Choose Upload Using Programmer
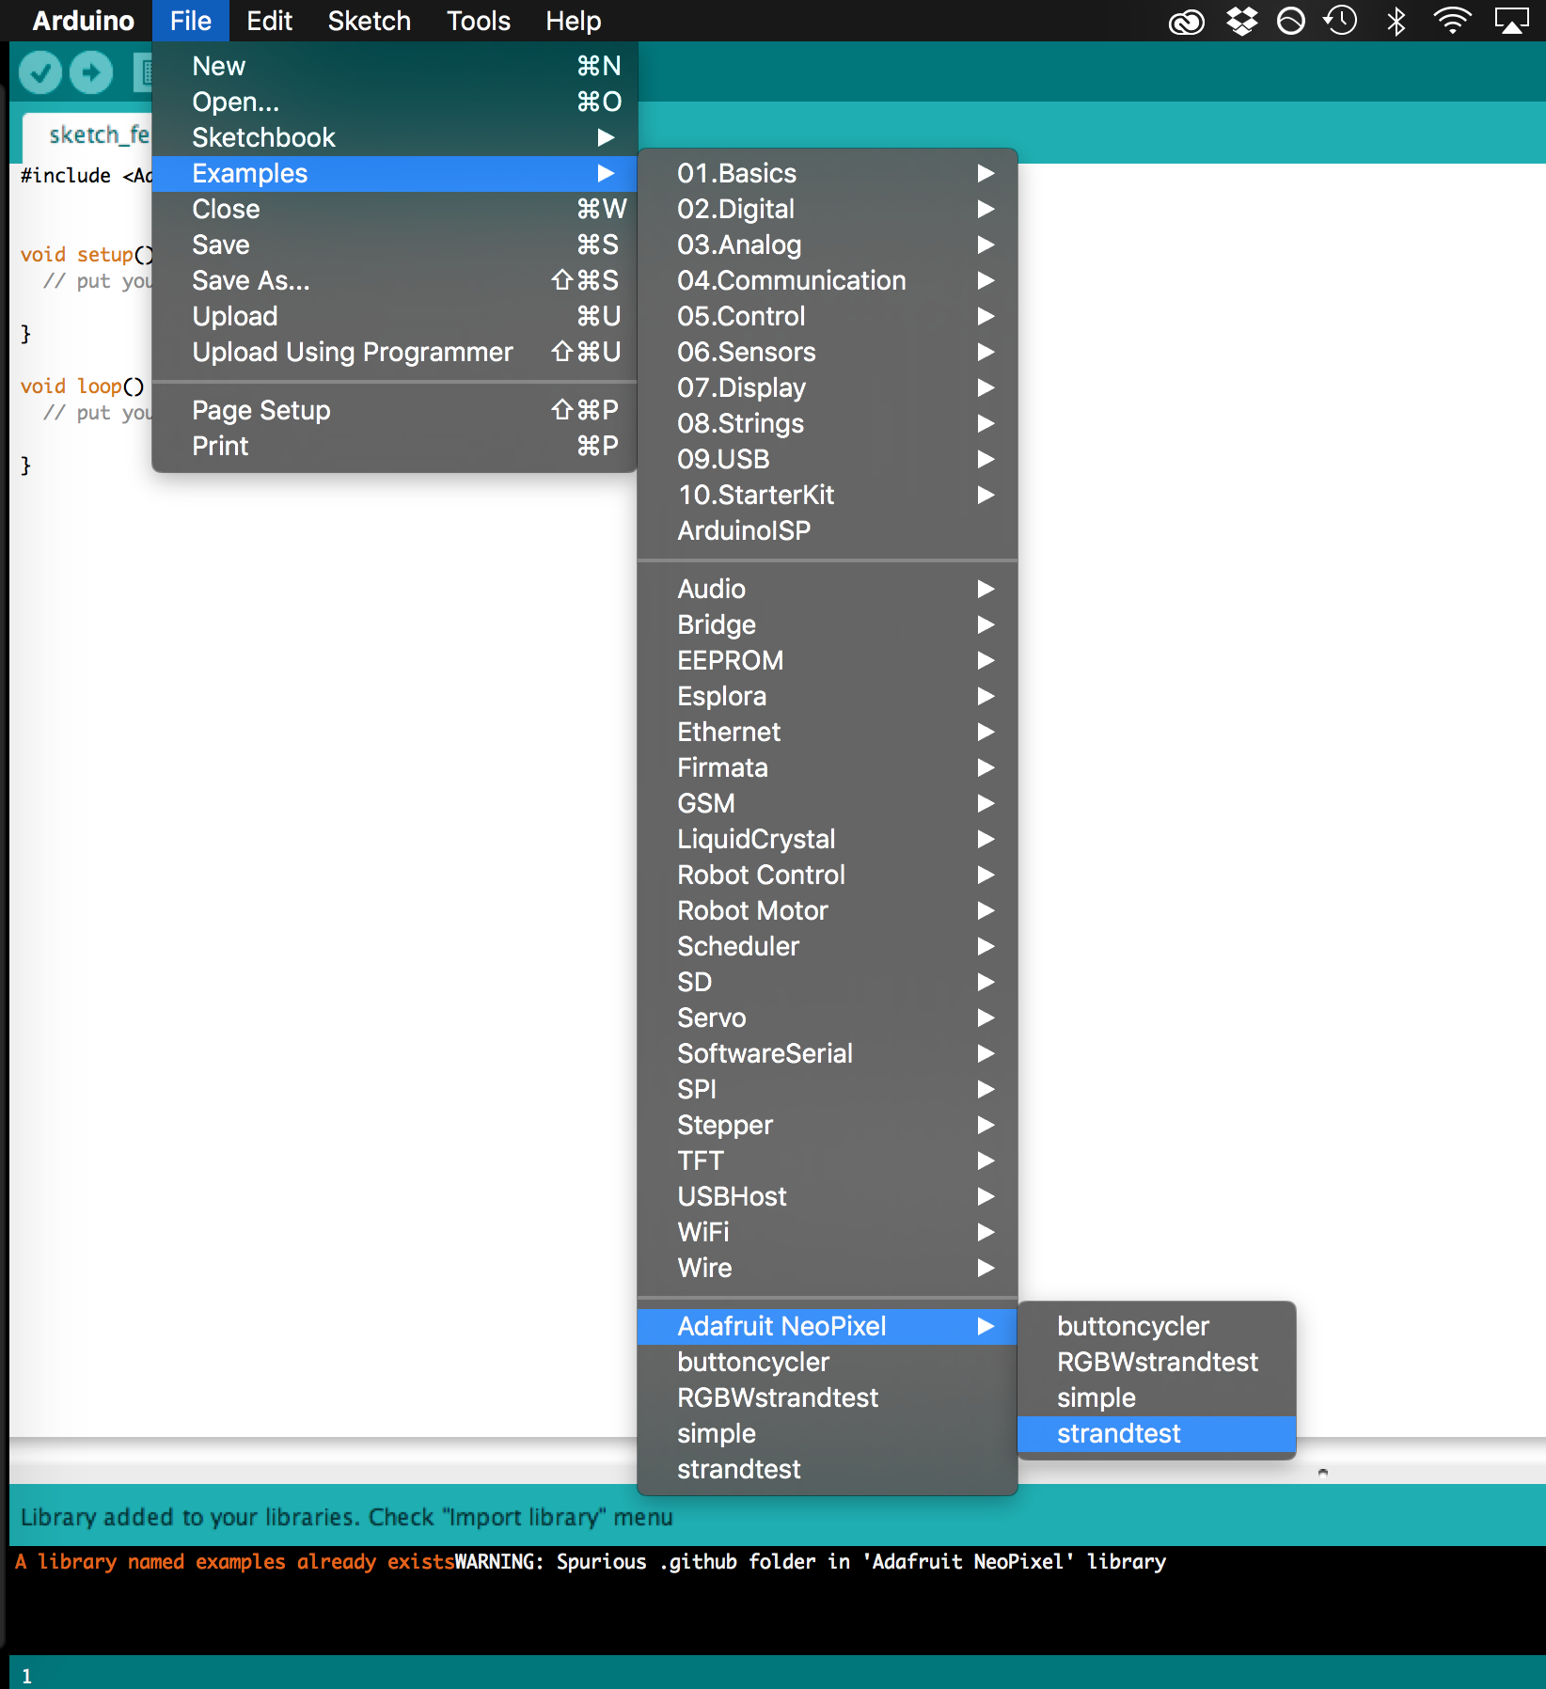The width and height of the screenshot is (1546, 1689). pos(395,352)
